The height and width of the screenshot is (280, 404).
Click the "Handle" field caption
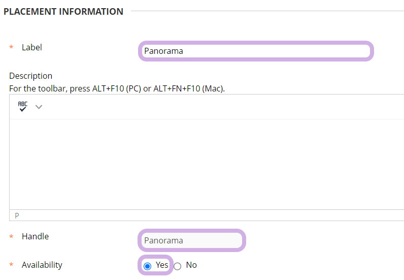[35, 236]
